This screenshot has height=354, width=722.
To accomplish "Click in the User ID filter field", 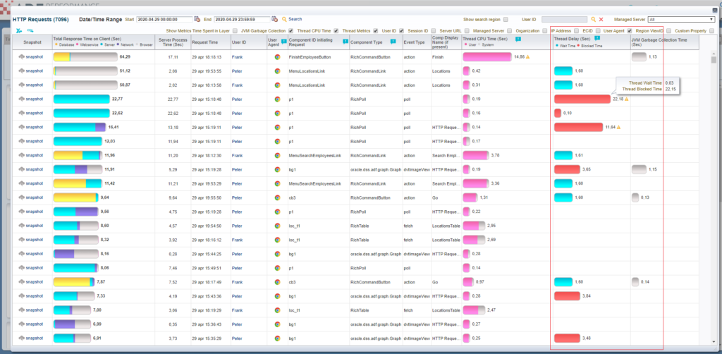I will pyautogui.click(x=564, y=20).
